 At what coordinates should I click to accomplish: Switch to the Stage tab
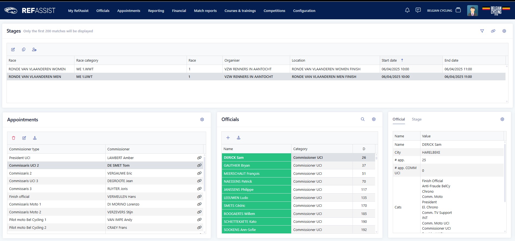tap(416, 119)
